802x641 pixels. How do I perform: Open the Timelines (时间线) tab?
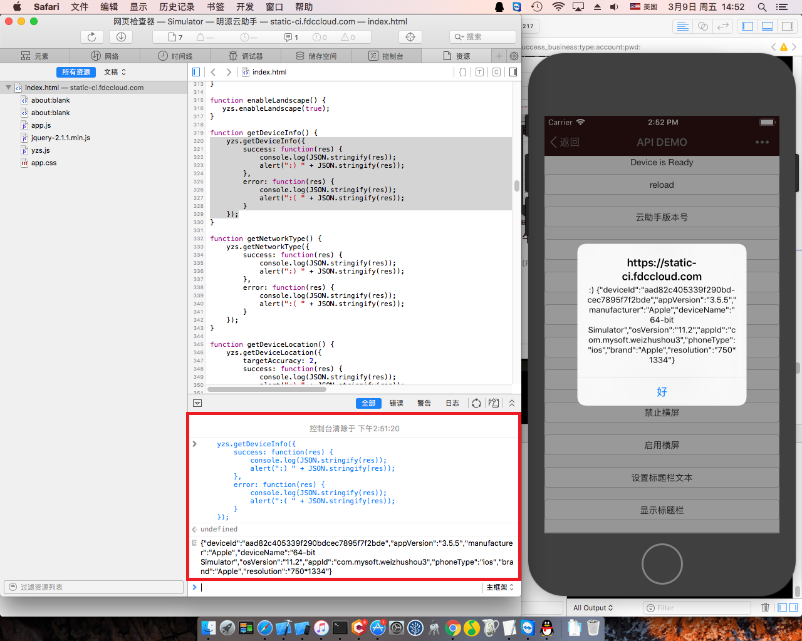[175, 56]
